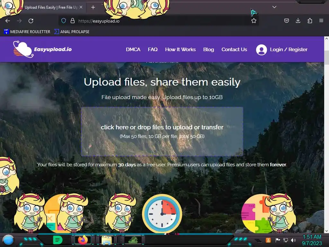Viewport: 329px width, 247px height.
Task: Open the Firefox application menu
Action: pos(321,21)
